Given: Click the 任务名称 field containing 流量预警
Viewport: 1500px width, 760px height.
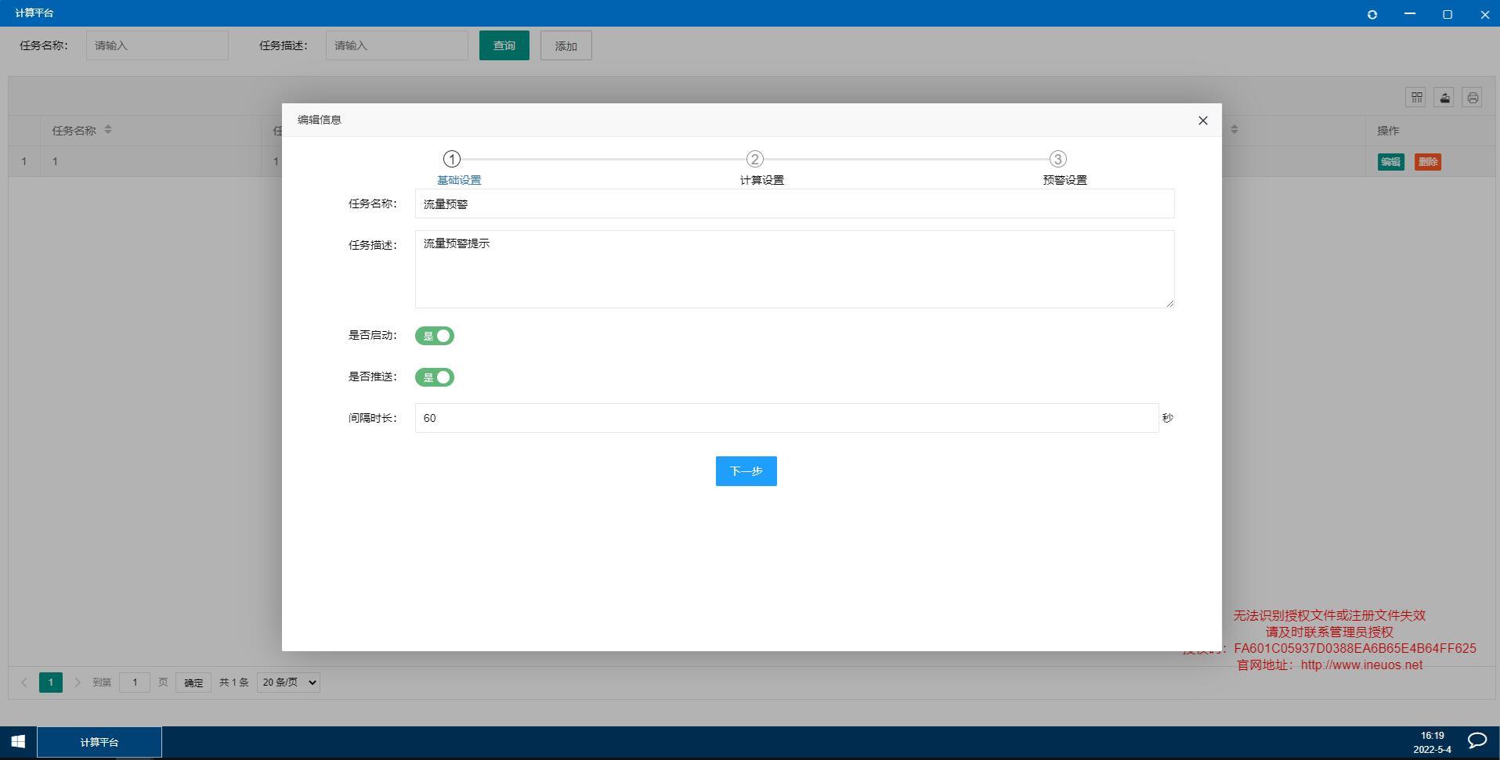Looking at the screenshot, I should pos(794,204).
